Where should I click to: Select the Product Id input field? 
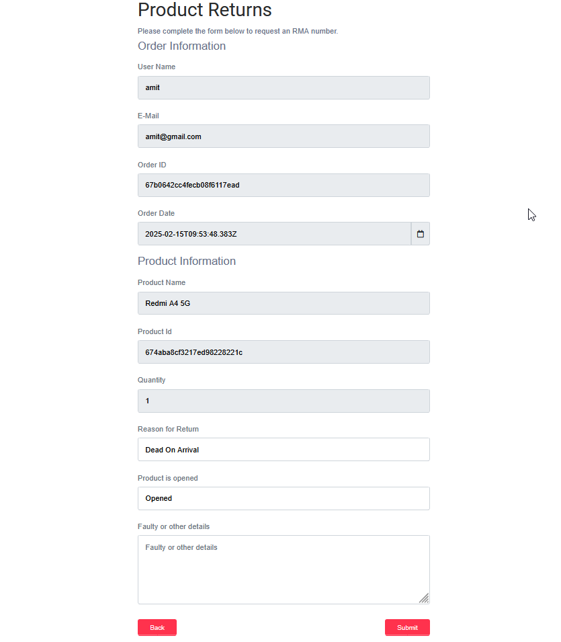coord(284,352)
